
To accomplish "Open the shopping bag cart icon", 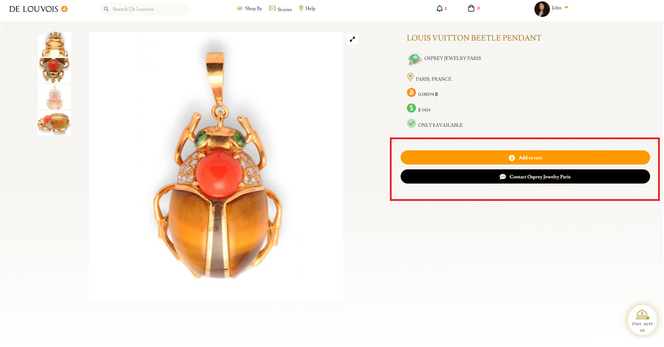I will pos(471,8).
